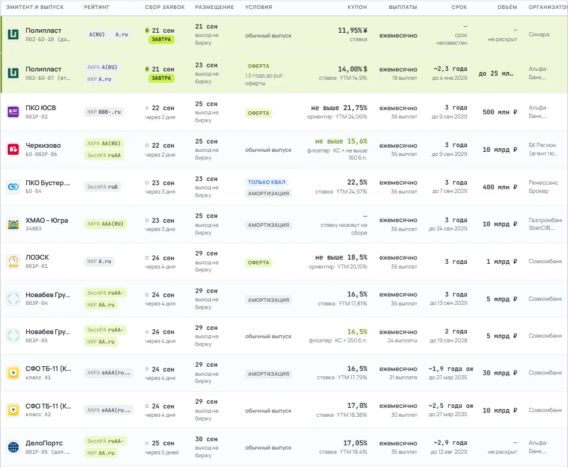Click the ОФЕРТА tag in ЛОЭСК row
This screenshot has height=468, width=568.
pos(259,263)
